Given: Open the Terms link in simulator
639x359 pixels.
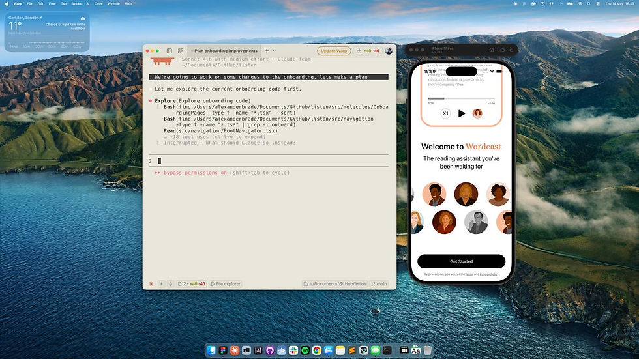Looking at the screenshot, I should [x=469, y=274].
